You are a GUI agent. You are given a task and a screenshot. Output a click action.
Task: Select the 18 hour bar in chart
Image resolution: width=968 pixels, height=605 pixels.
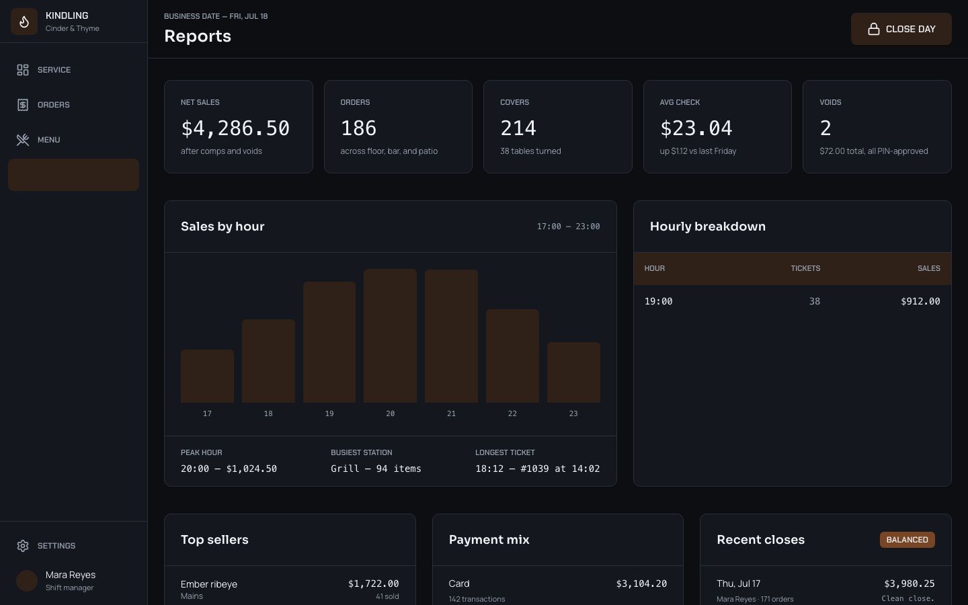tap(268, 361)
